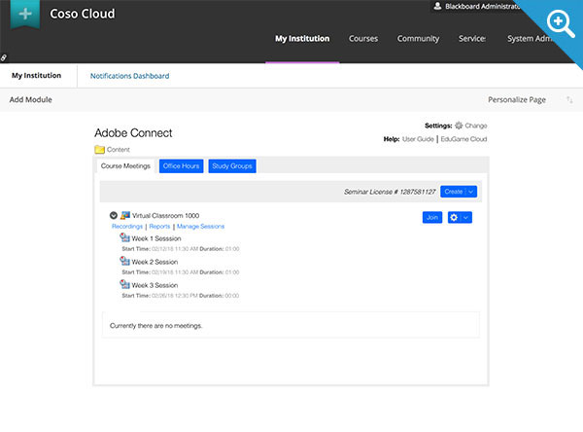Switch to the Office Hours tab

coord(181,166)
